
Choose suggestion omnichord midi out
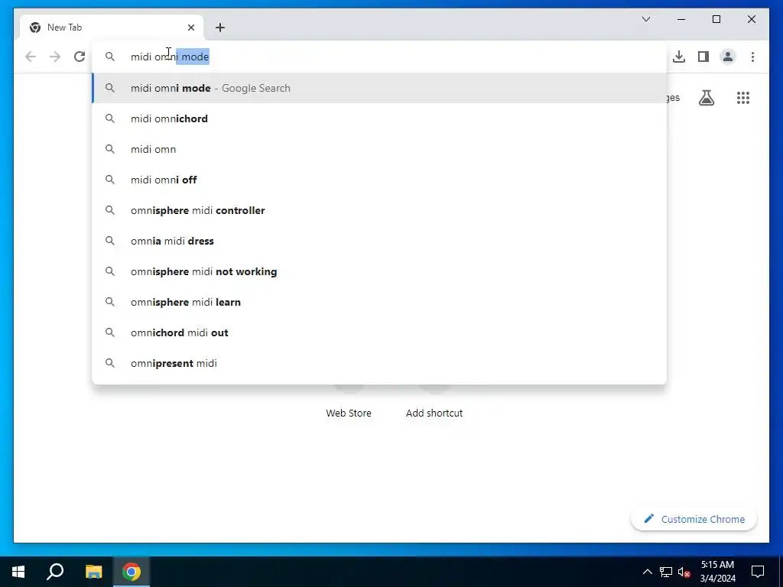click(x=379, y=332)
